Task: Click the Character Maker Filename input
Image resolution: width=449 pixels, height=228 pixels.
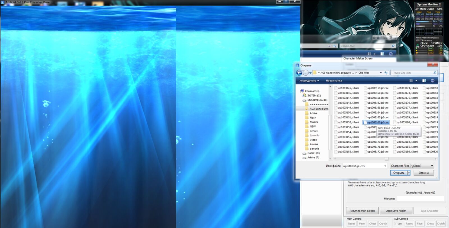Action: [420, 199]
